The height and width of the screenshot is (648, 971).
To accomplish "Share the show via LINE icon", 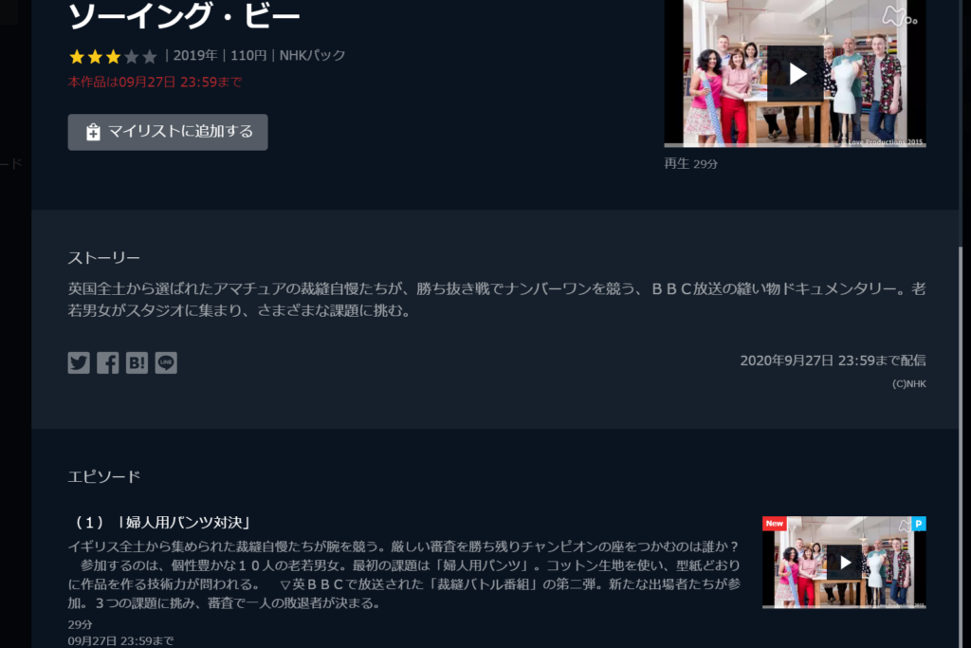I will [x=166, y=362].
